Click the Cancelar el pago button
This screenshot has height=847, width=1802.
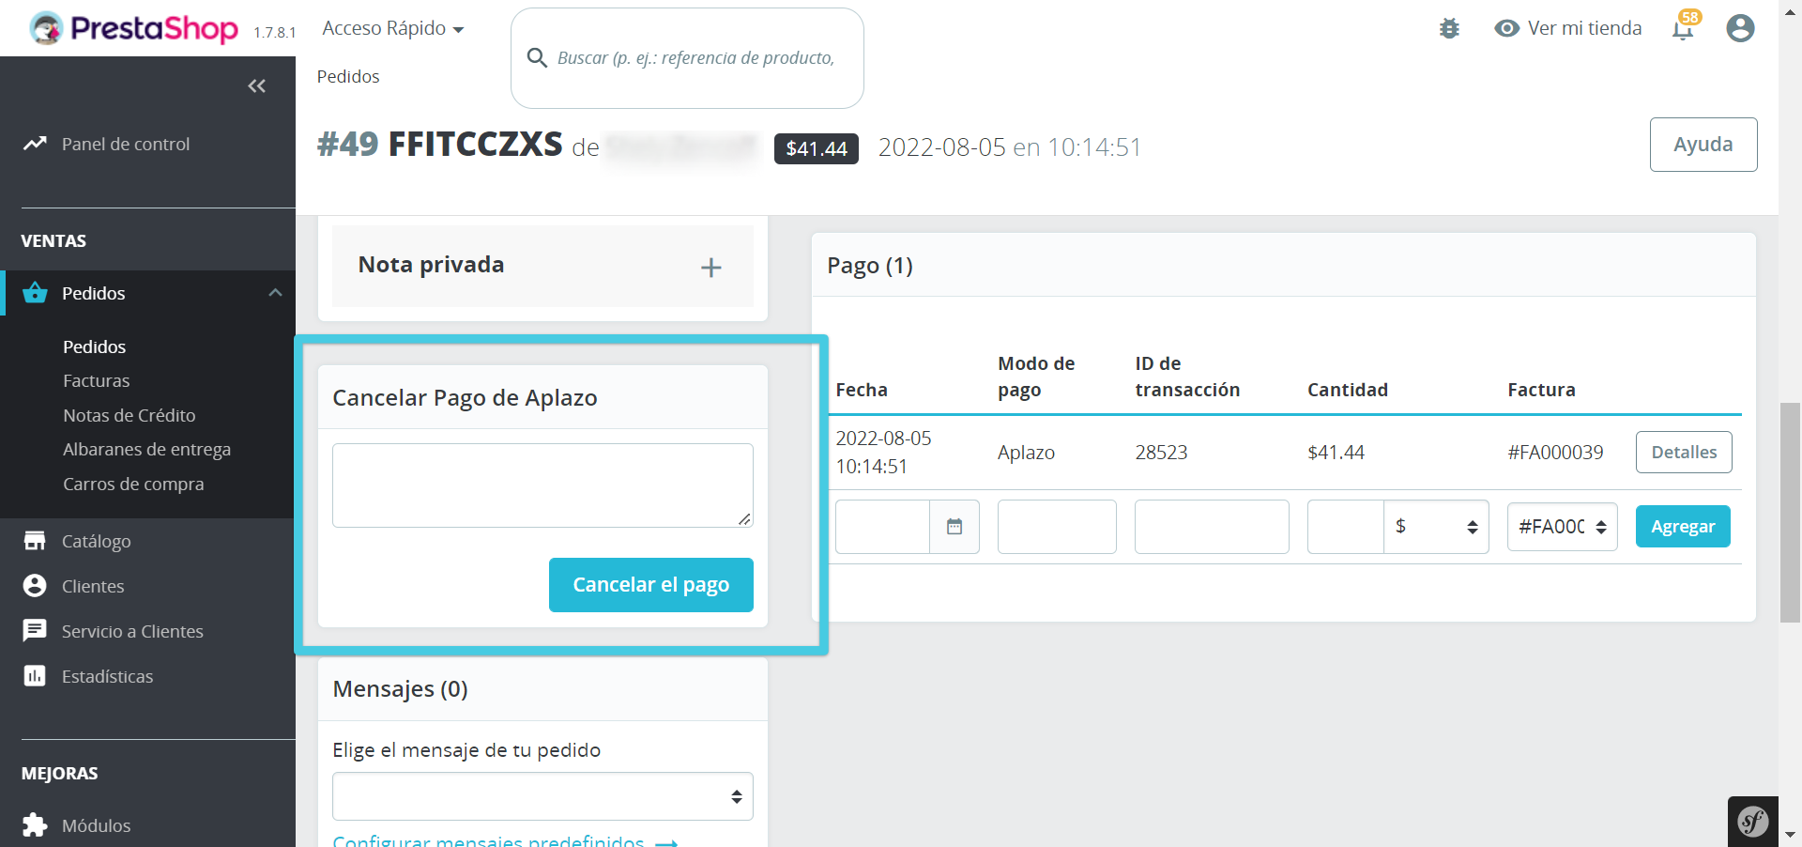651,585
